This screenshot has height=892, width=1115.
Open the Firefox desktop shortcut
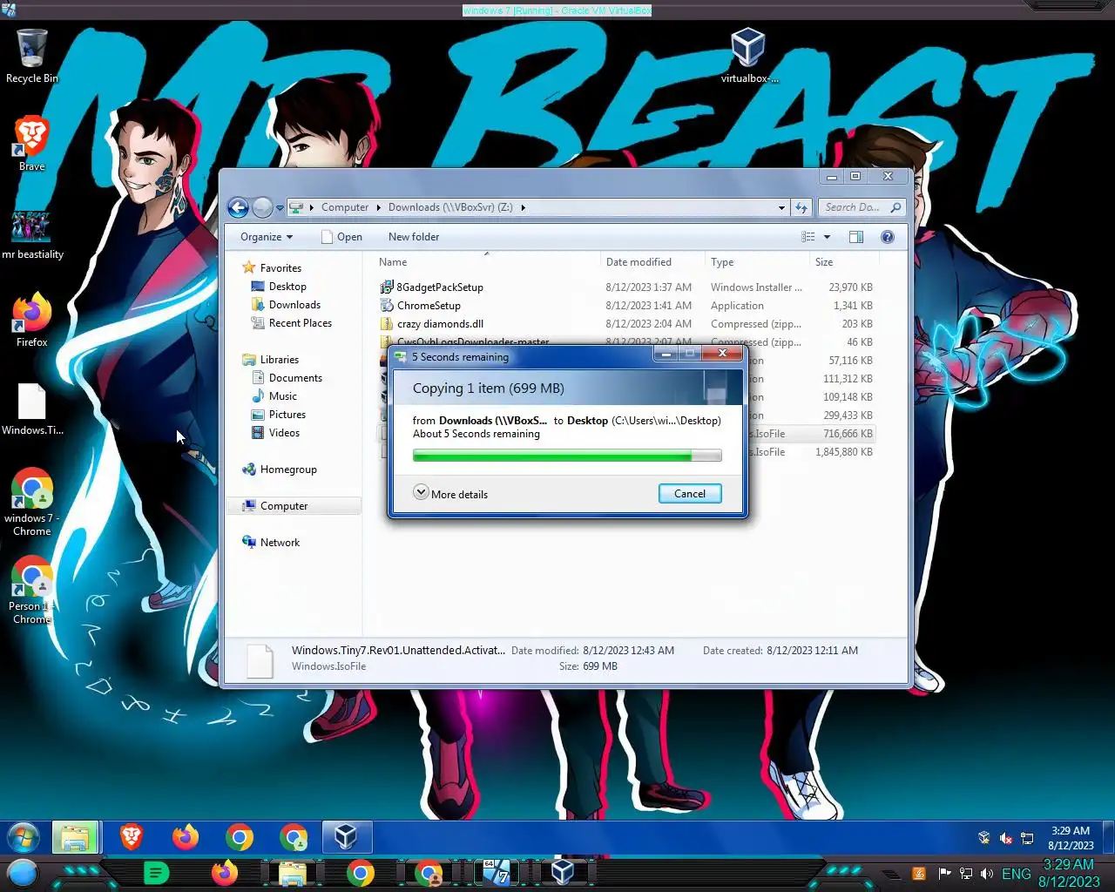[31, 320]
